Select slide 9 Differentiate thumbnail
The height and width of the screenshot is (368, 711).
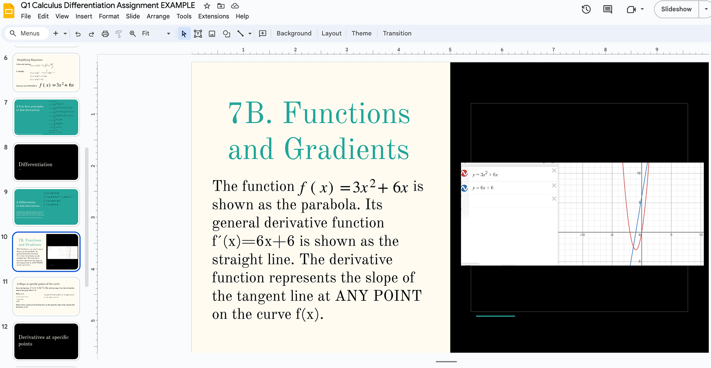point(46,207)
